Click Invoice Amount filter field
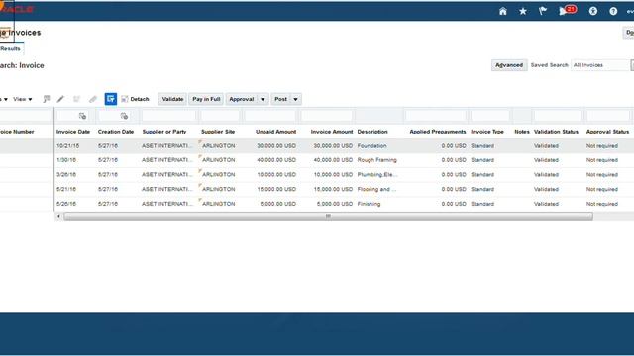The image size is (634, 356). pyautogui.click(x=326, y=116)
